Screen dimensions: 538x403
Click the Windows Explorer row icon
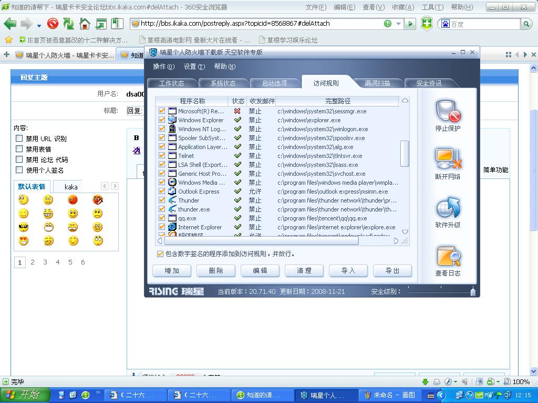click(172, 120)
